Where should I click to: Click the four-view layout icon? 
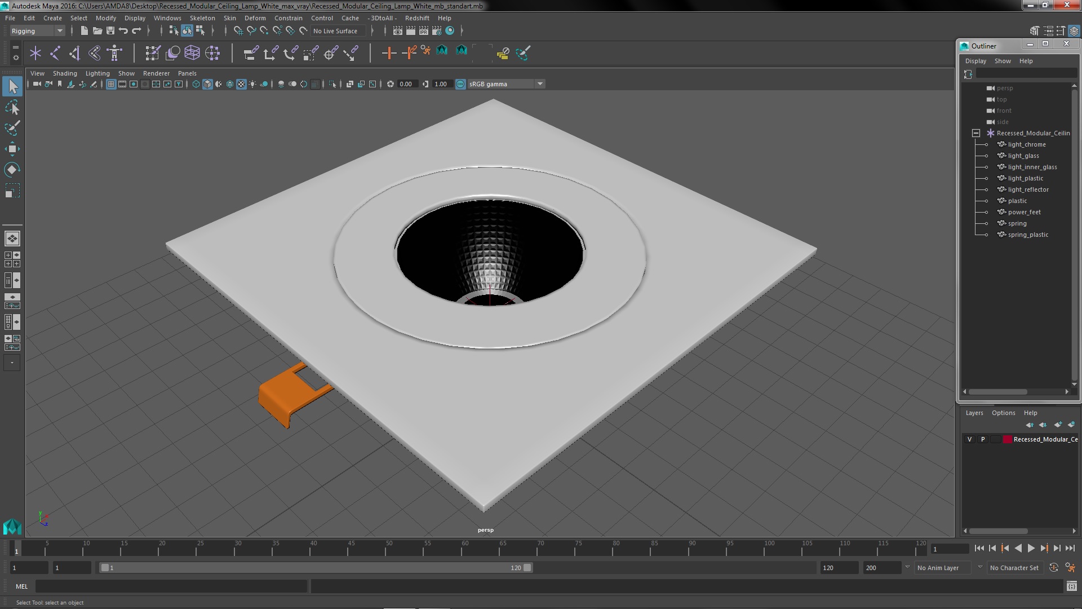coord(12,259)
